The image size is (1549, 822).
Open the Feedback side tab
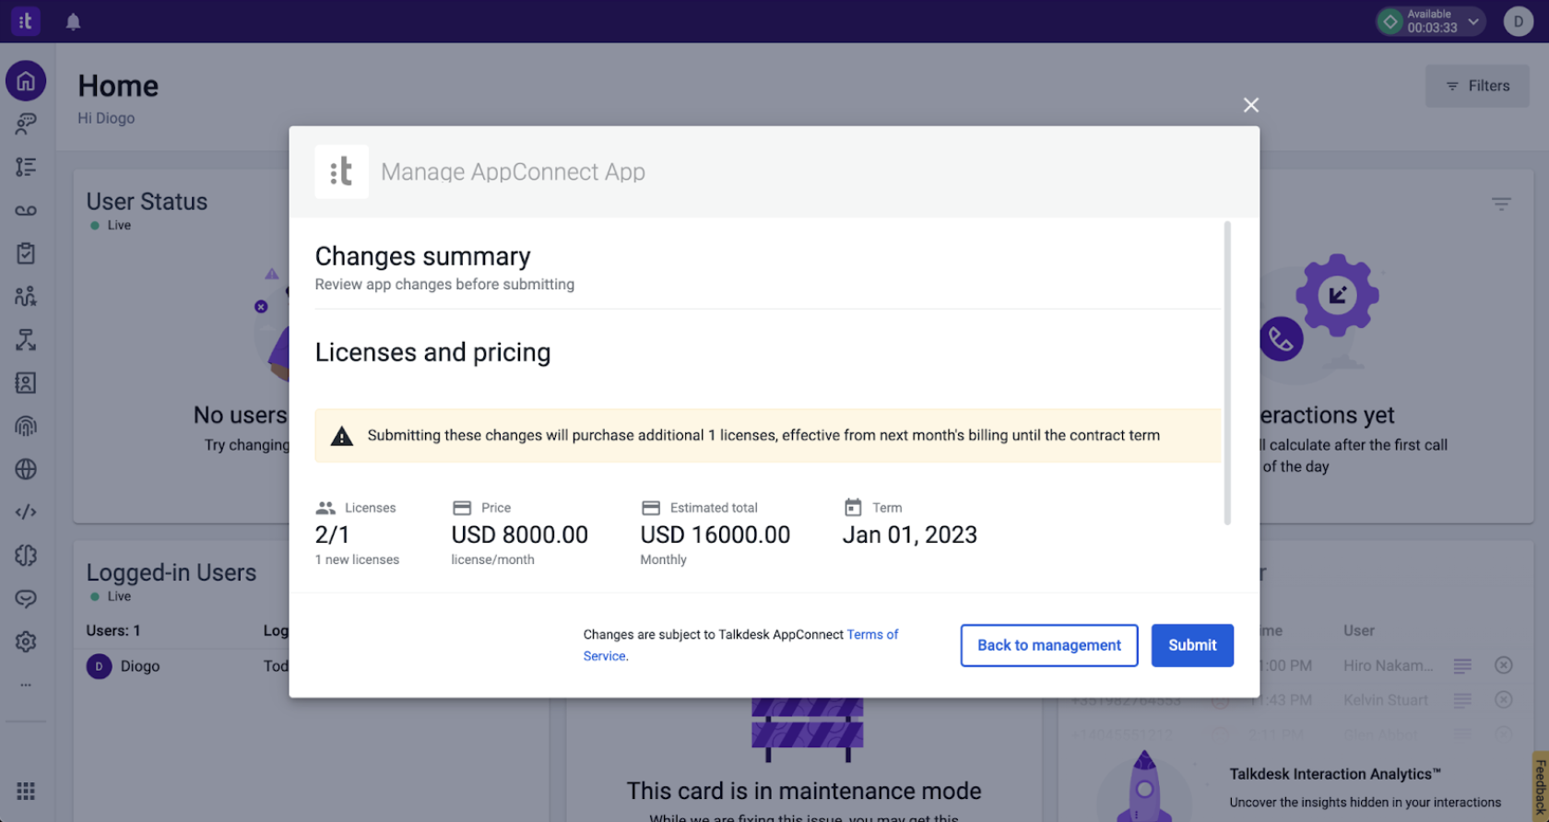click(1540, 787)
